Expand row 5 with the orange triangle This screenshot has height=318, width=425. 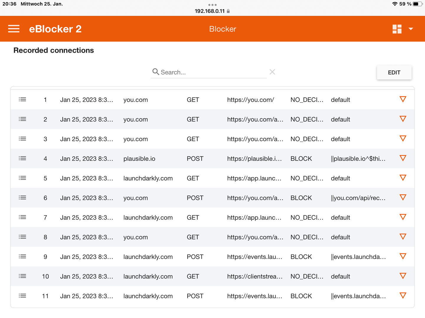(403, 178)
